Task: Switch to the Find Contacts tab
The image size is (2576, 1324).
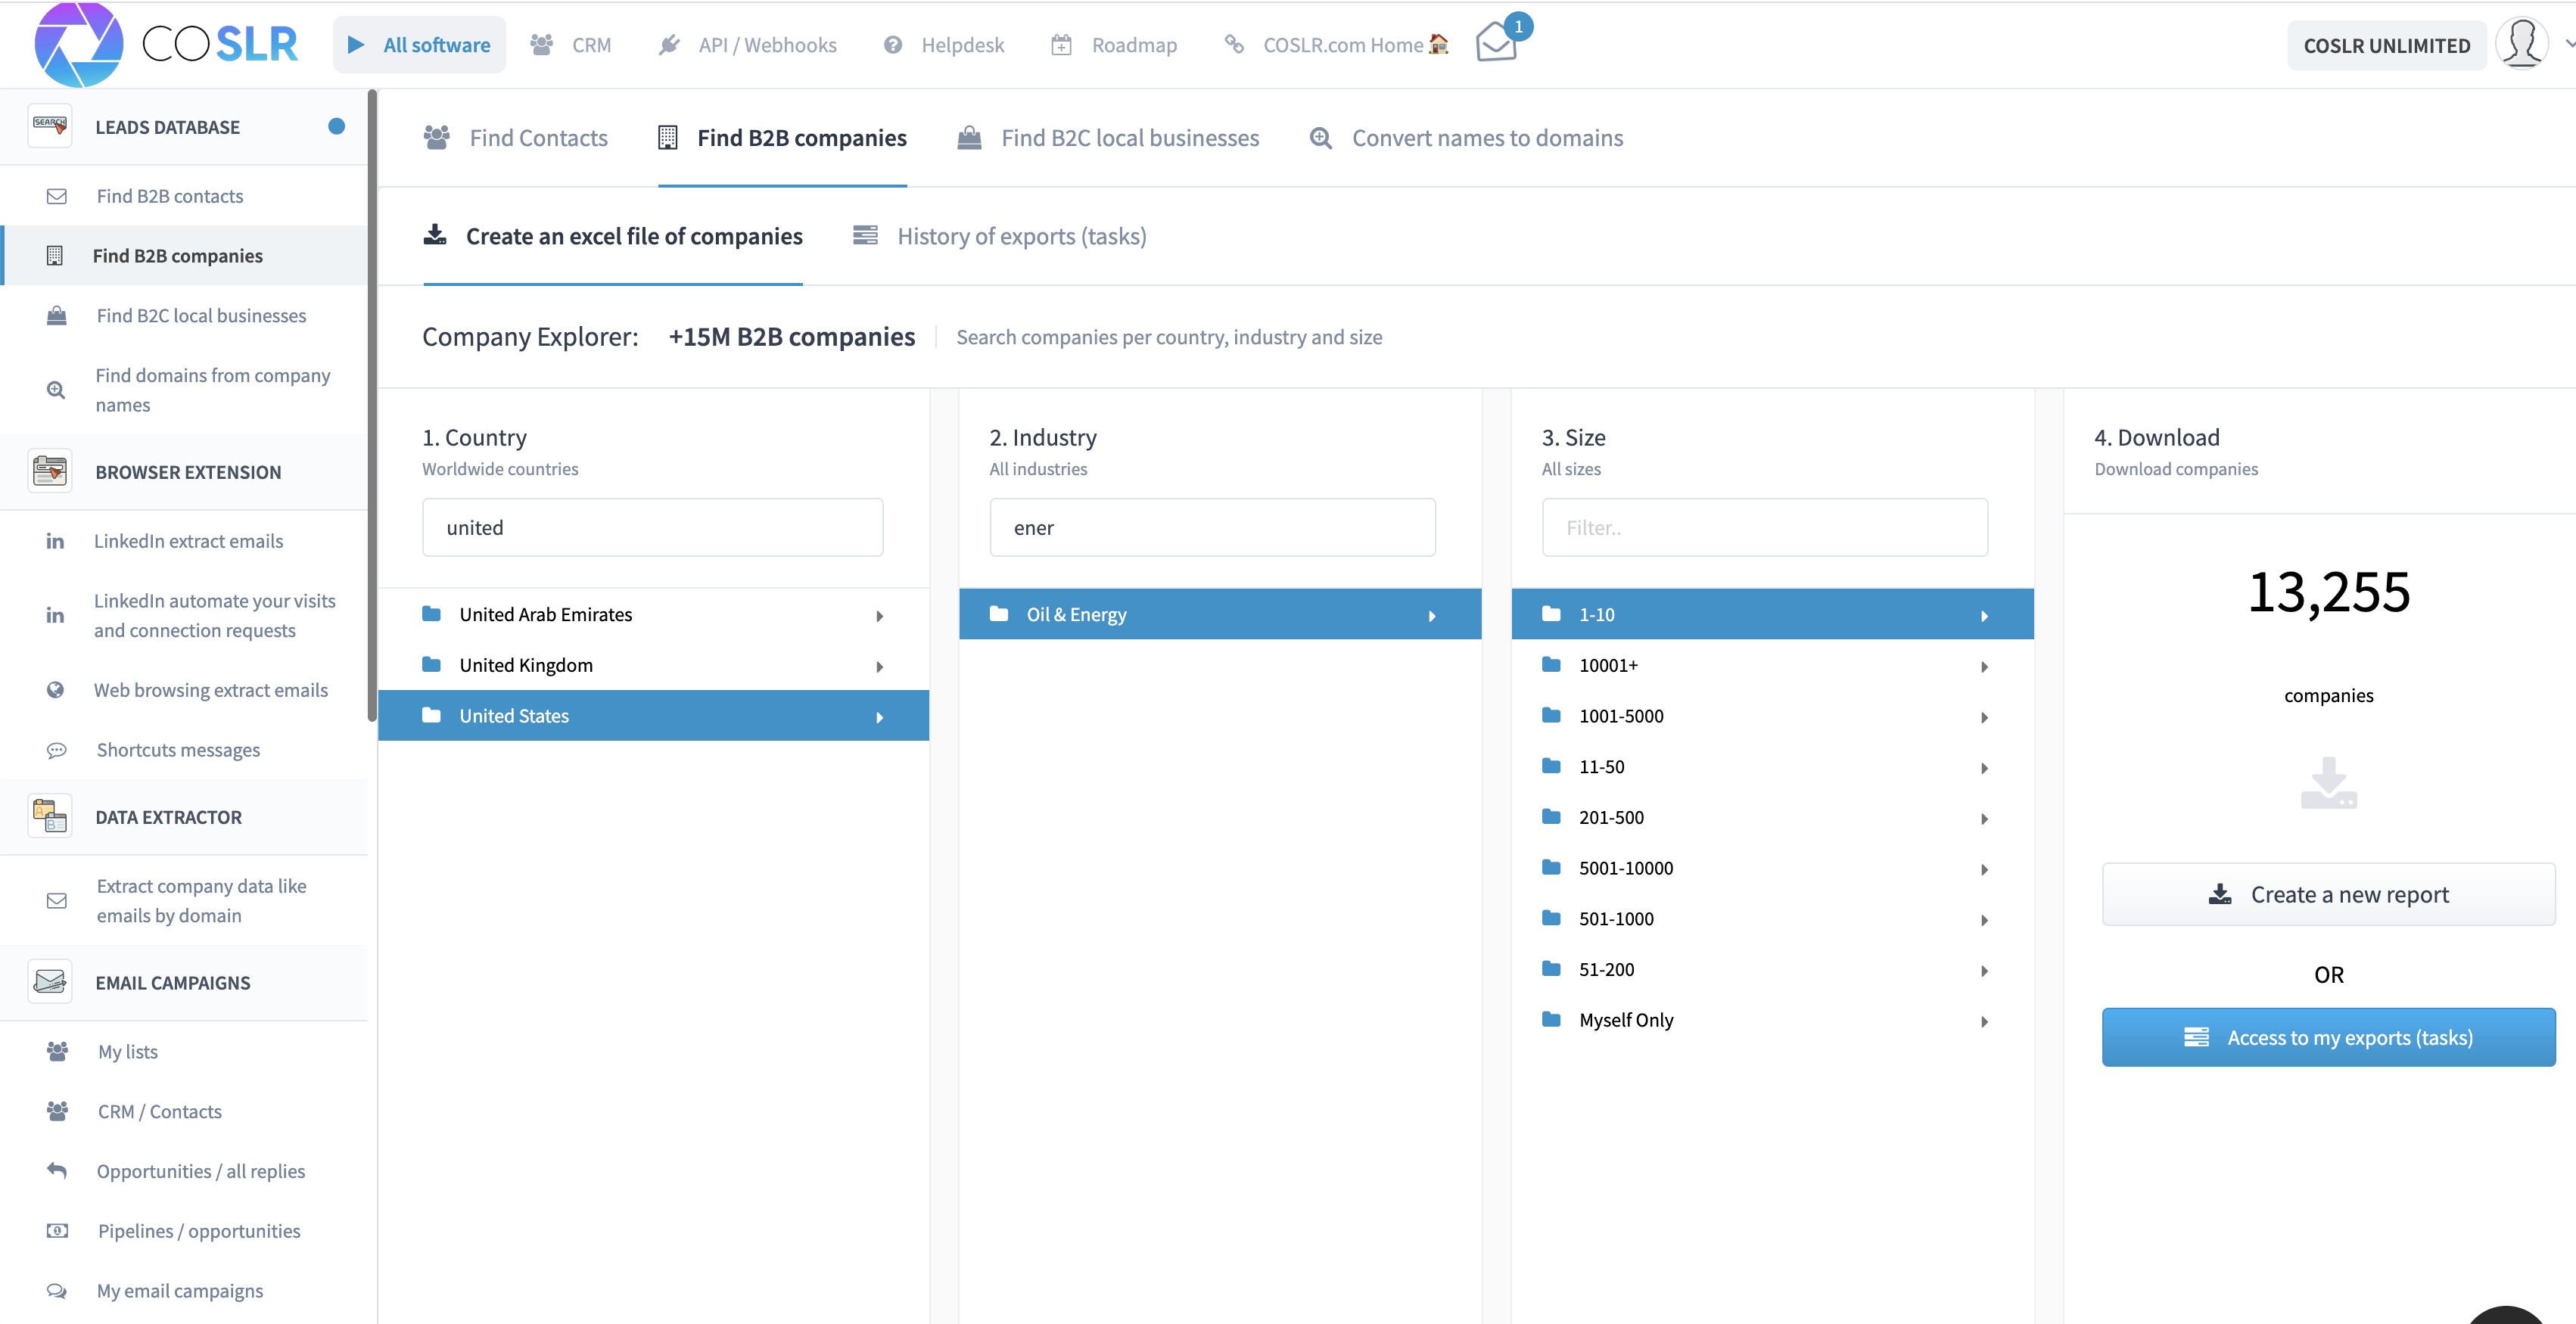Action: [x=516, y=138]
